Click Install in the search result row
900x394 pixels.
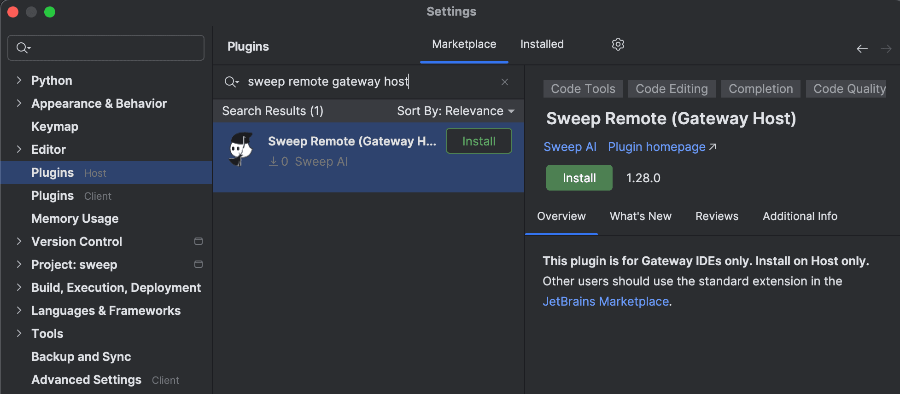(x=479, y=141)
